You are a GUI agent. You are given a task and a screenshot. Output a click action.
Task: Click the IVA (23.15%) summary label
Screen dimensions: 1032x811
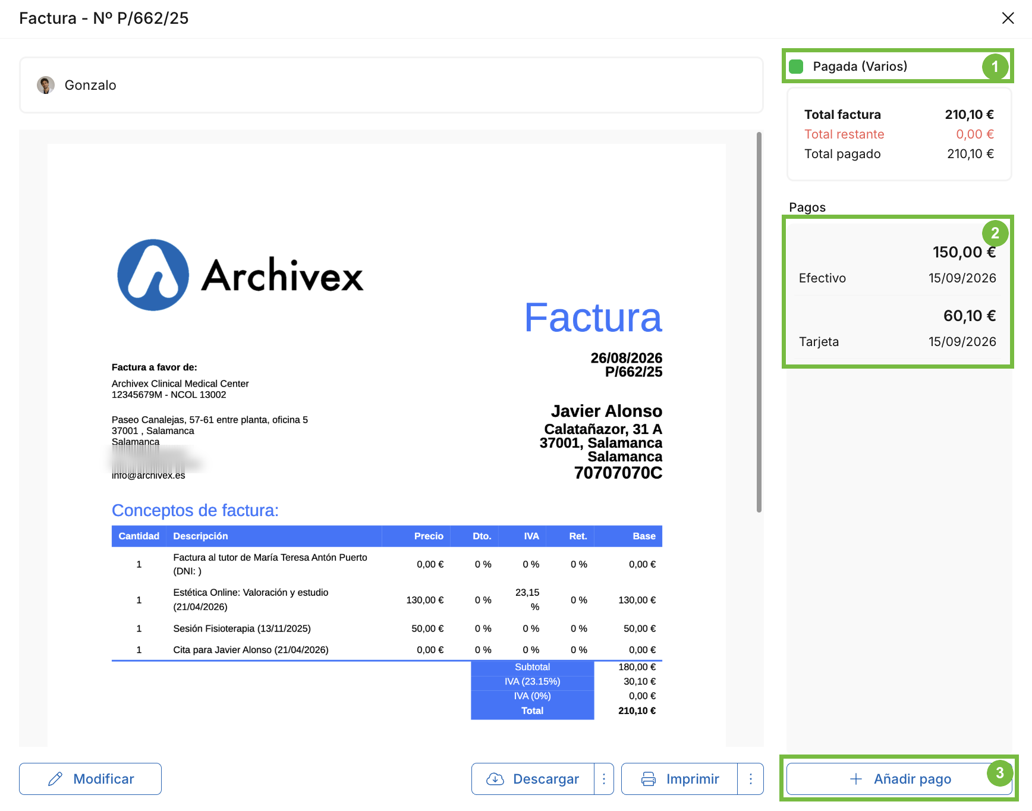533,681
